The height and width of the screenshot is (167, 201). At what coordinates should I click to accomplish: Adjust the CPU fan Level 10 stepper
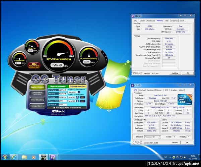(x=77, y=97)
